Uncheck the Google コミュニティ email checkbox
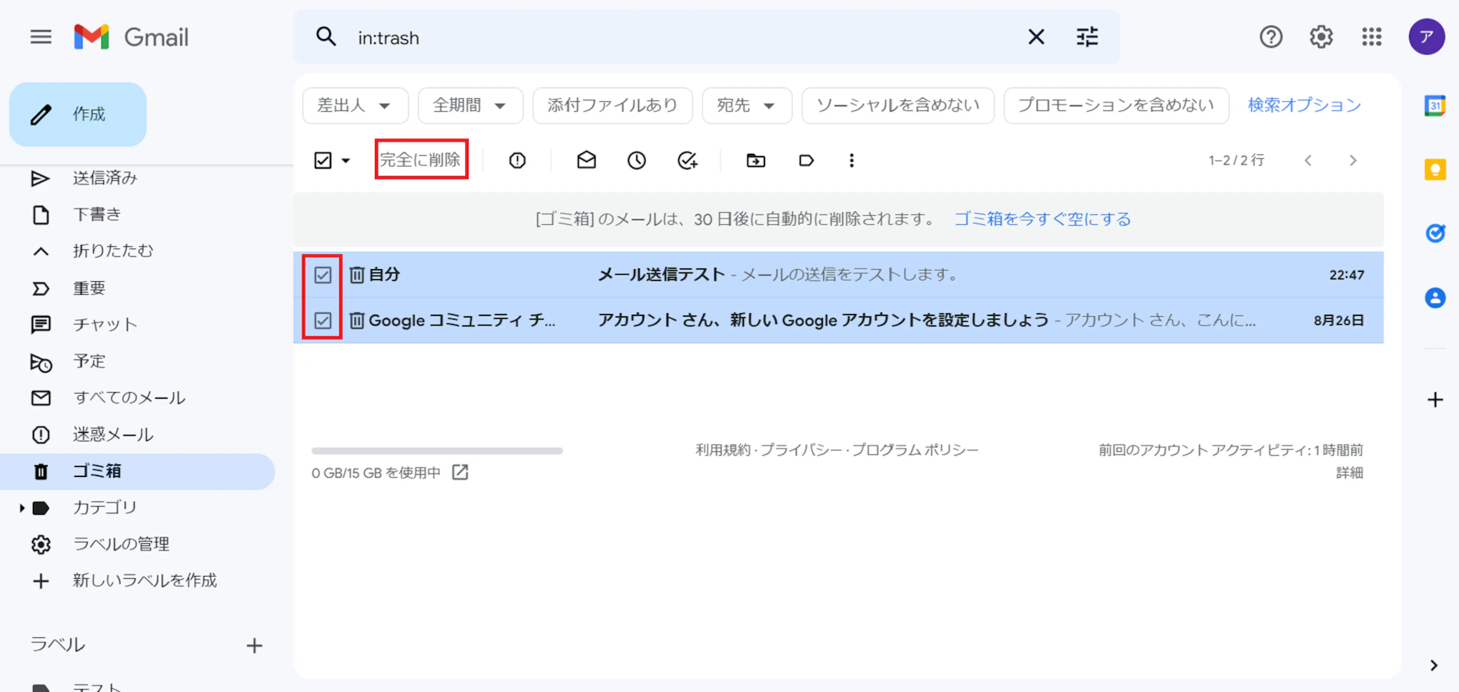The width and height of the screenshot is (1459, 692). (x=323, y=320)
